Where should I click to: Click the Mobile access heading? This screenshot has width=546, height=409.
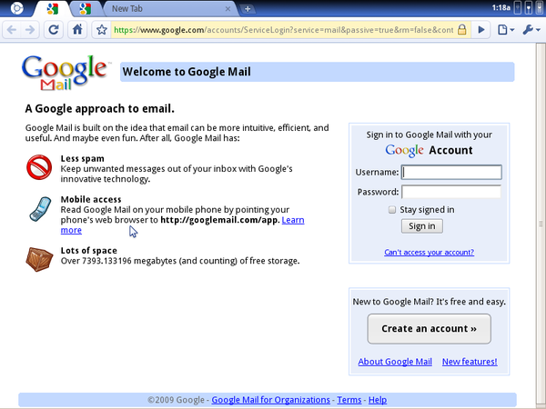(91, 199)
